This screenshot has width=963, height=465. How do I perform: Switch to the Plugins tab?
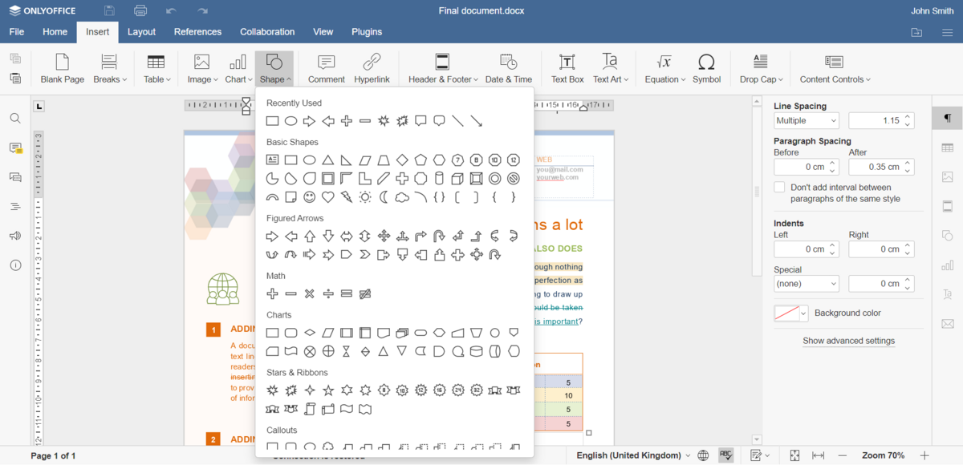click(367, 32)
